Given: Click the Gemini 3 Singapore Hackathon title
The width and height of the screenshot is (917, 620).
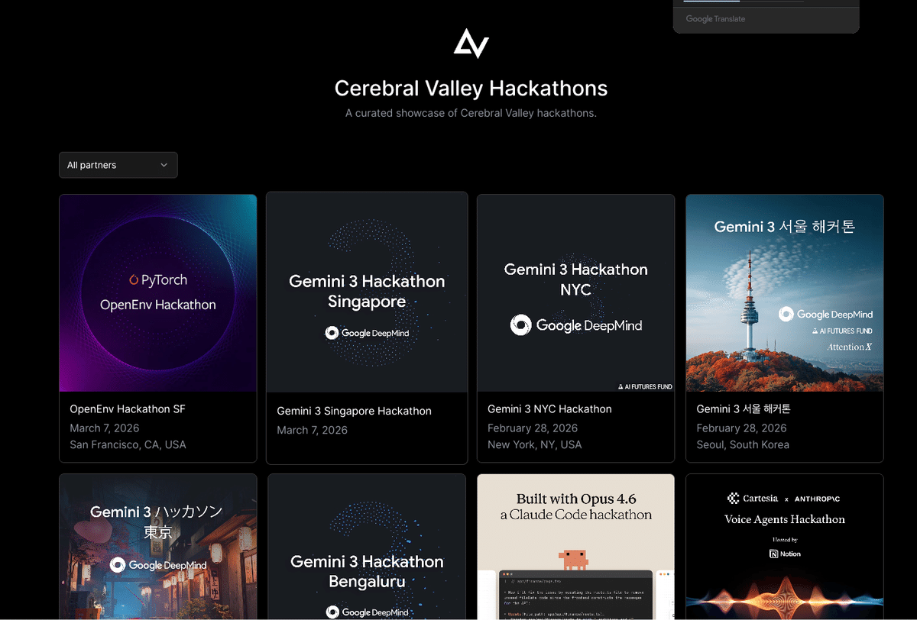Looking at the screenshot, I should tap(354, 411).
